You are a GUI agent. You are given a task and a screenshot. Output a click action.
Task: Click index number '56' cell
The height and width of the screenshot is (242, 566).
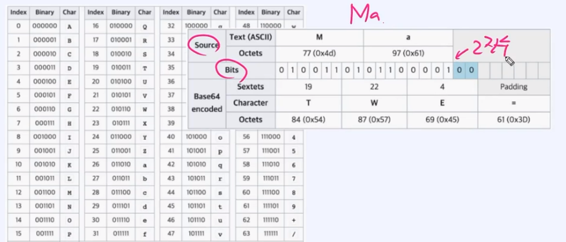coord(247,137)
